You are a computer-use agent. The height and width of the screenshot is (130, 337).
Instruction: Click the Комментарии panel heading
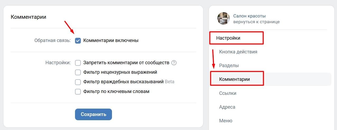28,17
